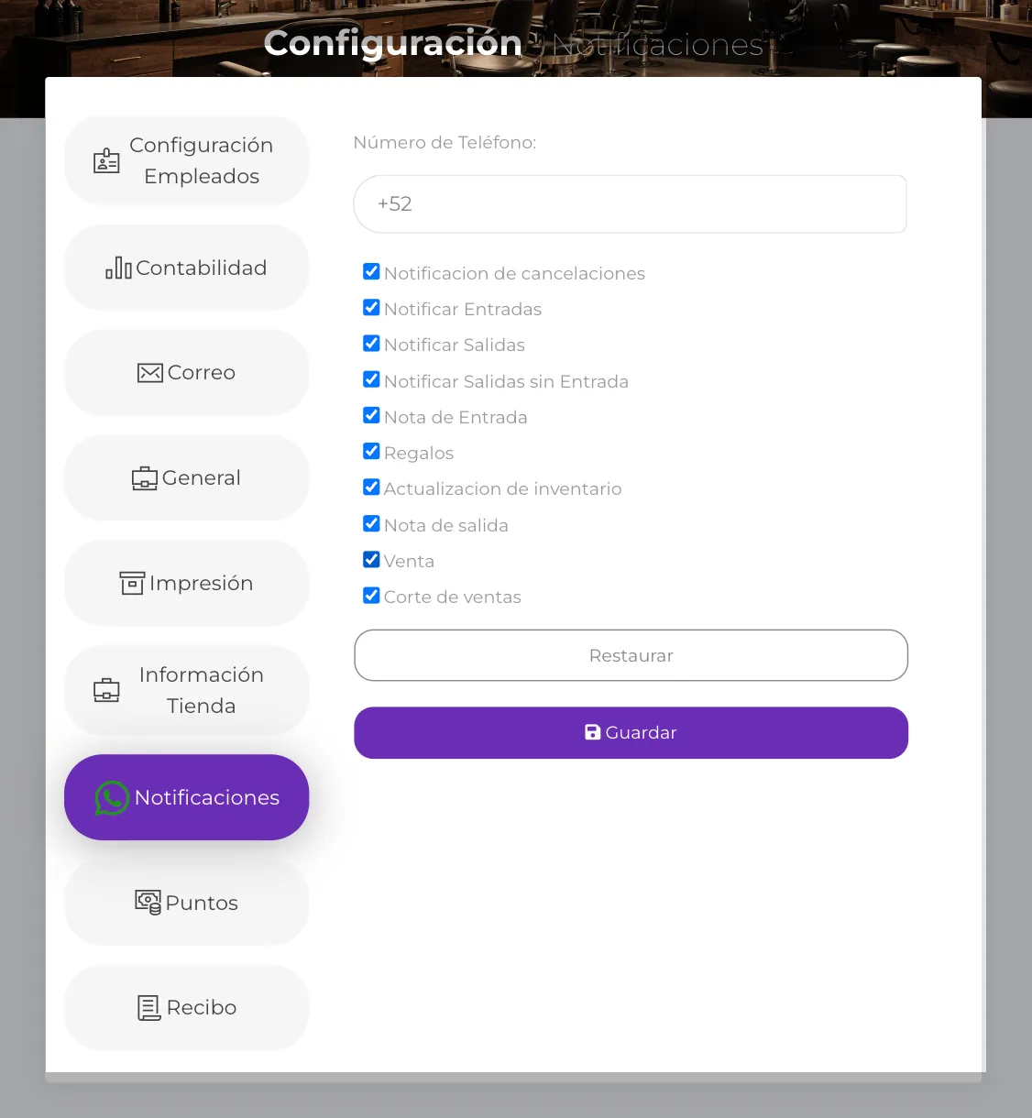
Task: Click the receipt icon next to Recibo
Action: (x=148, y=1007)
